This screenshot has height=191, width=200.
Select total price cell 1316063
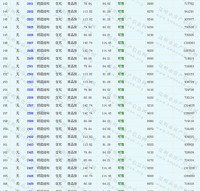point(189,43)
